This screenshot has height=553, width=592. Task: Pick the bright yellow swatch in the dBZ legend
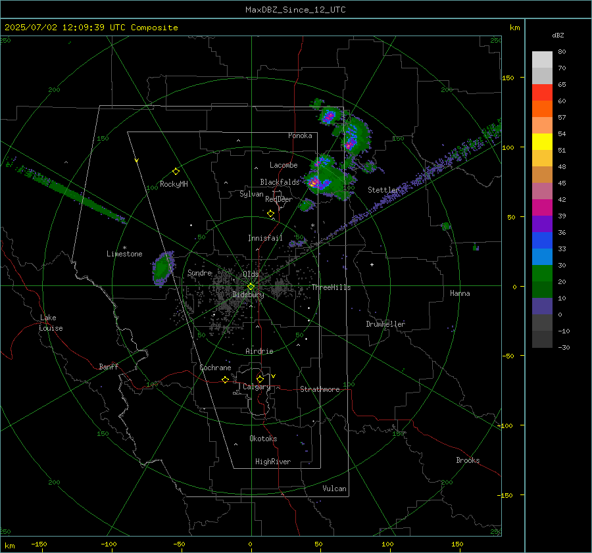tap(542, 142)
